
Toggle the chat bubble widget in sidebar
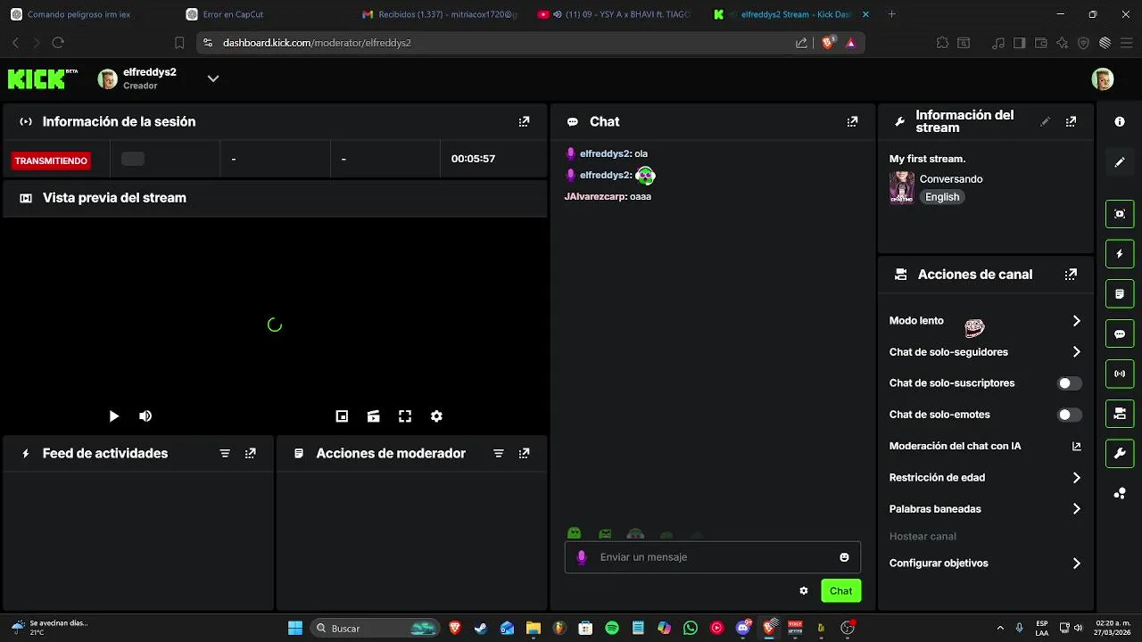point(1120,334)
